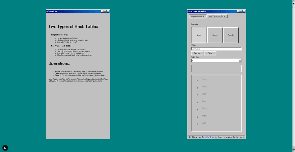Viewport: 295px width, 152px height.
Task: Click hash table slot 6
Action: pyautogui.click(x=216, y=124)
